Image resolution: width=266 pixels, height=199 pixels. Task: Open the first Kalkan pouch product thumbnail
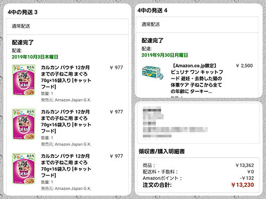(x=23, y=80)
